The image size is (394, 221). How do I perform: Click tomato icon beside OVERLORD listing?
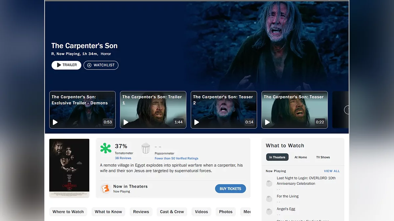[269, 183]
